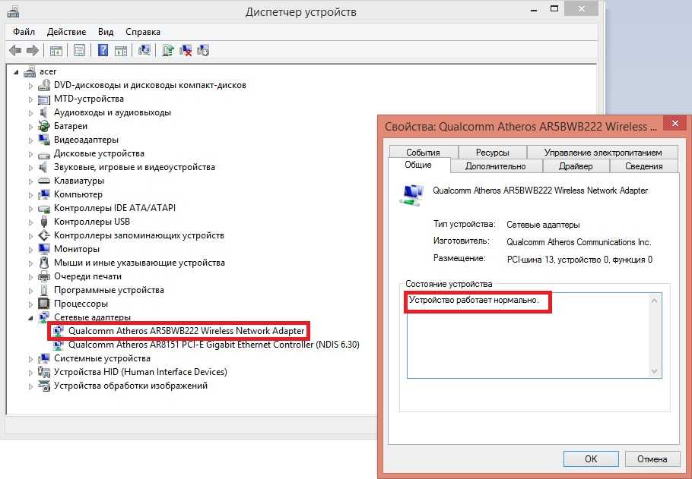Collapse the acer root node

tap(16, 72)
